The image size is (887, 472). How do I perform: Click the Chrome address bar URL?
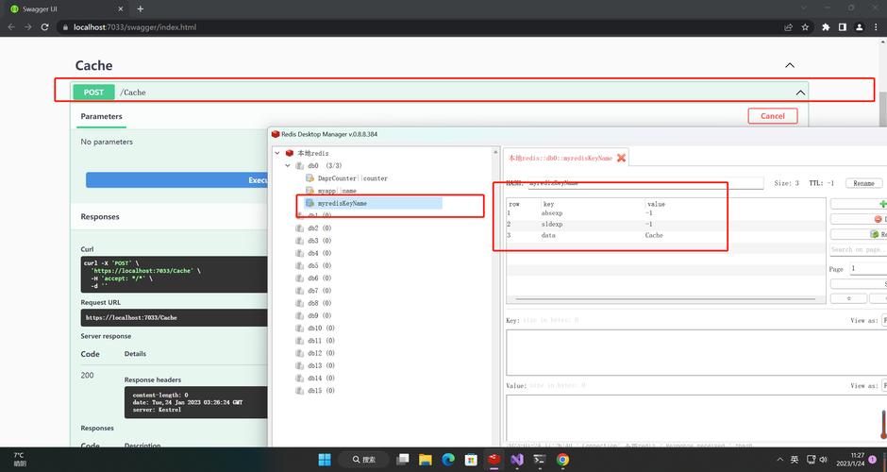(135, 27)
